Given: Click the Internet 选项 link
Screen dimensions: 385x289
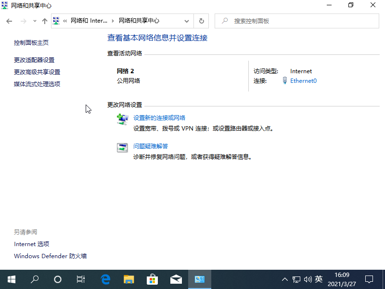Looking at the screenshot, I should click(x=31, y=244).
